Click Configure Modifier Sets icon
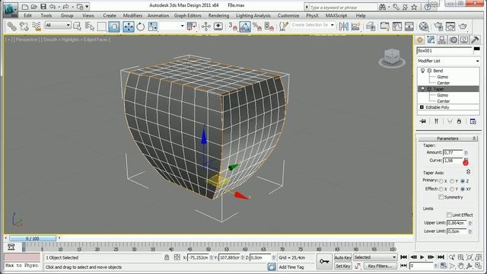The height and width of the screenshot is (274, 487). point(473,121)
